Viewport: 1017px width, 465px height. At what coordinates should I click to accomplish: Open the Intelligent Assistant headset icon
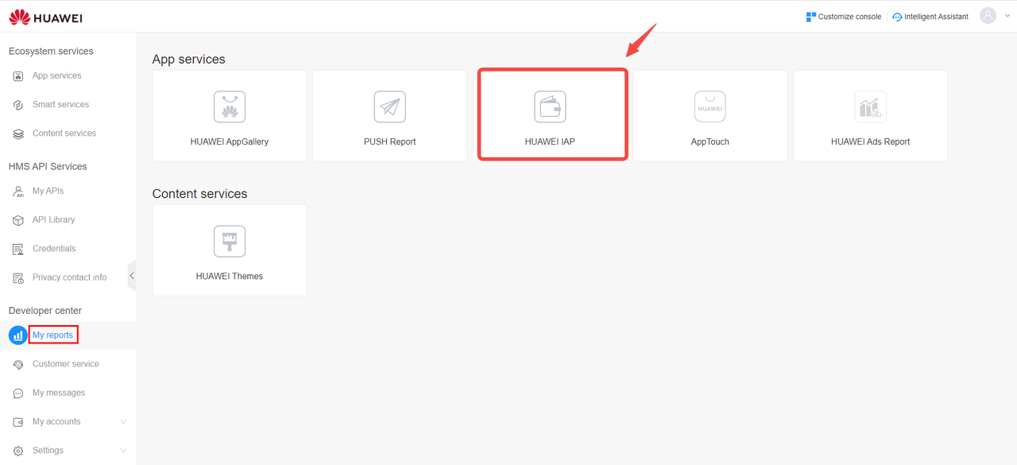pos(897,17)
